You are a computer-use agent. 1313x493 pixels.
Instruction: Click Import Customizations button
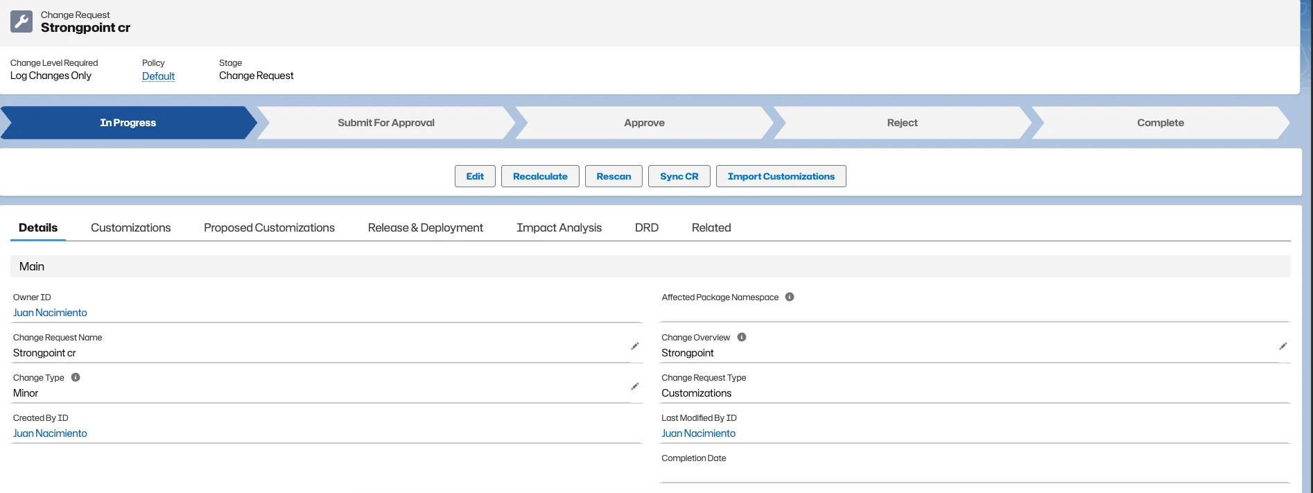tap(781, 176)
